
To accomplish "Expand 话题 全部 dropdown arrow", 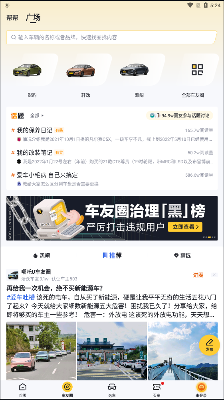I will click(42, 115).
